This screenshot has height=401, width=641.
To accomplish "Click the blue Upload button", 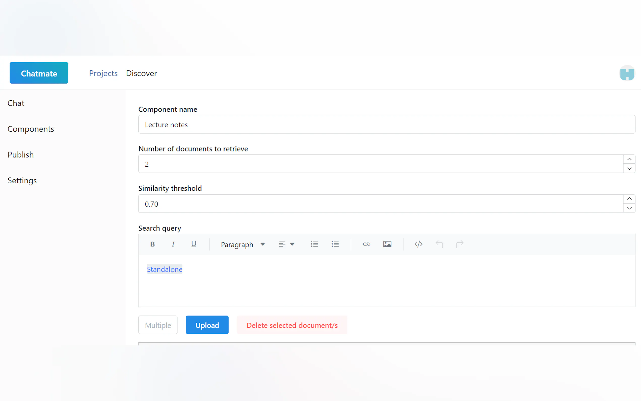I will tap(207, 325).
